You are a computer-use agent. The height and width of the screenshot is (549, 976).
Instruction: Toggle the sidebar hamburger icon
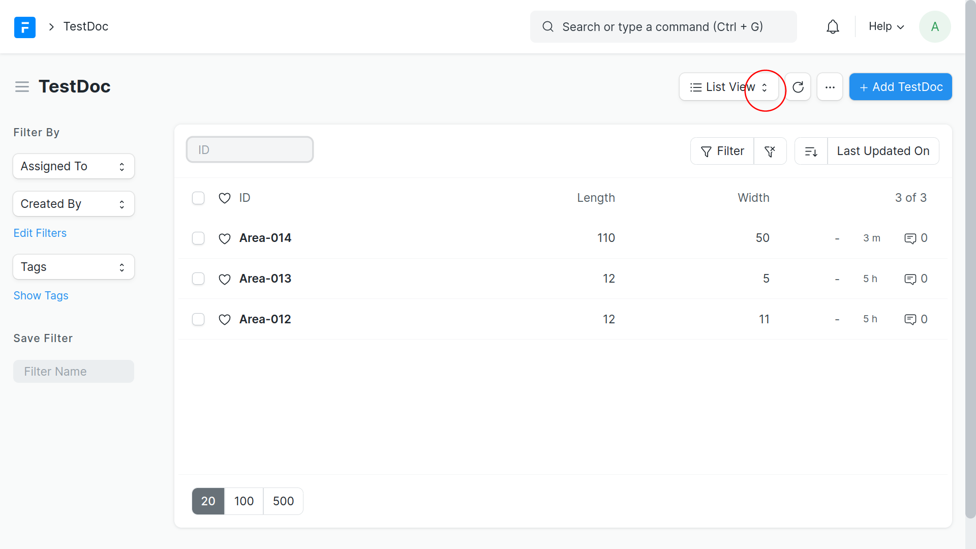tap(22, 87)
